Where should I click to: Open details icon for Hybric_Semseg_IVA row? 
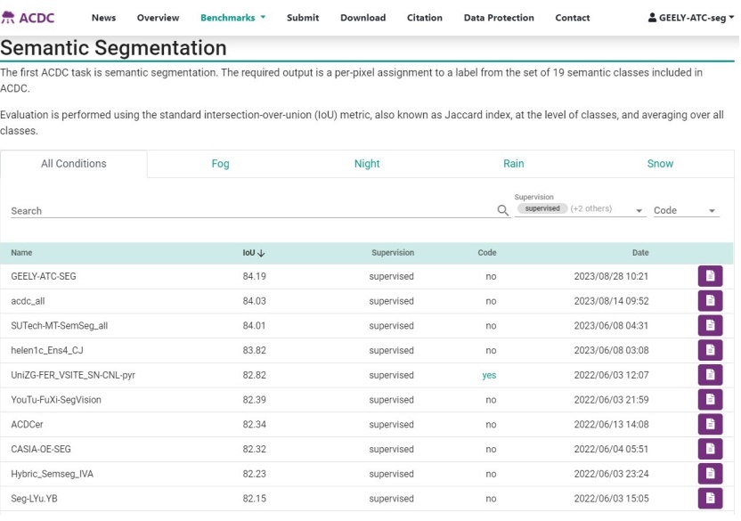pyautogui.click(x=710, y=473)
